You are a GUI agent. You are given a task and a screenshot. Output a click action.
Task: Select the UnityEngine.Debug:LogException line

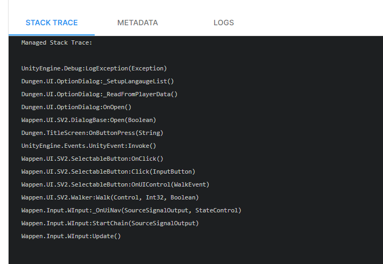(x=94, y=68)
